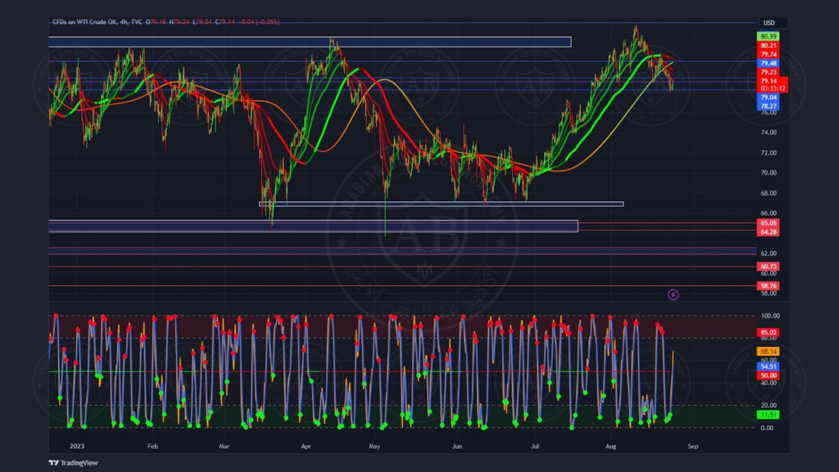Click the green 11.51 oscillator label

click(x=768, y=414)
